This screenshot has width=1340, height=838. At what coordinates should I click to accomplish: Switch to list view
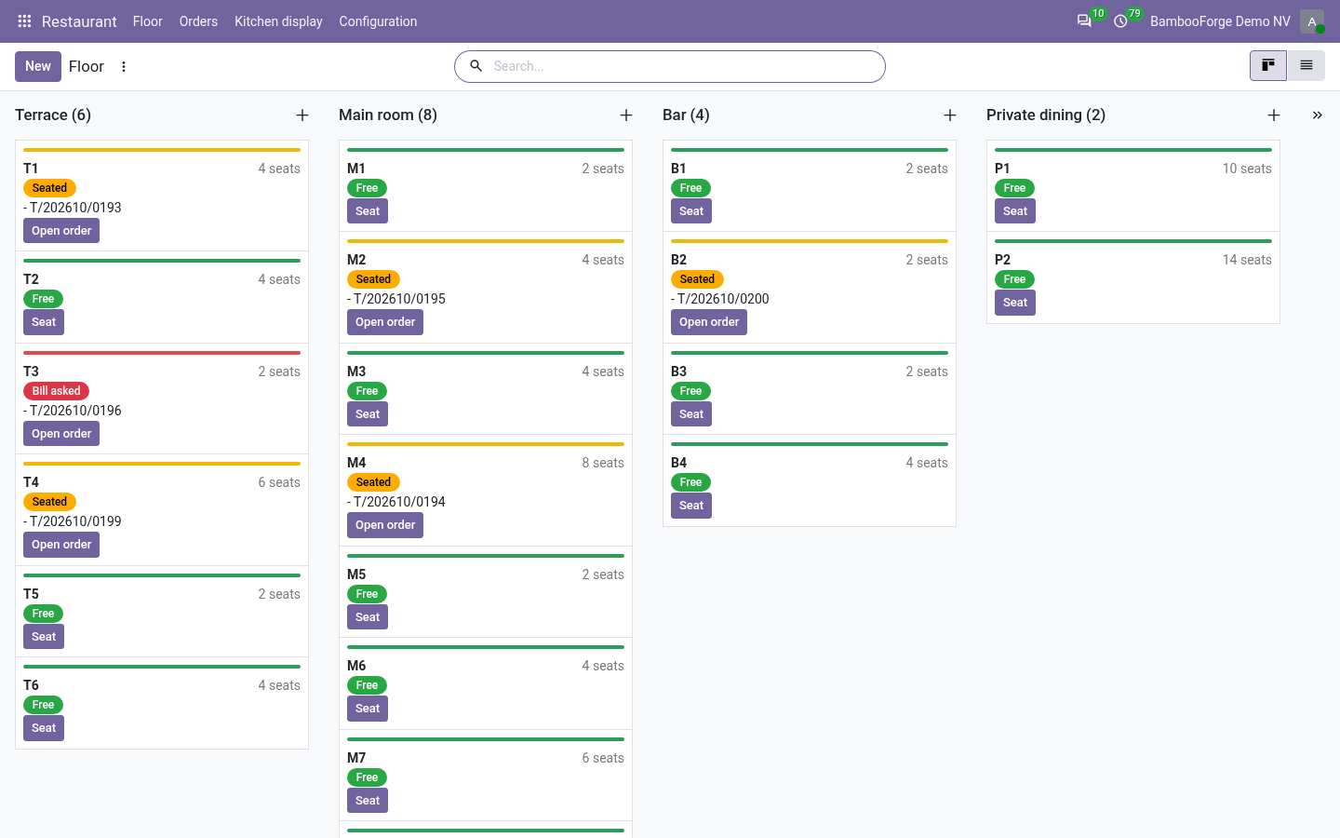click(1306, 66)
